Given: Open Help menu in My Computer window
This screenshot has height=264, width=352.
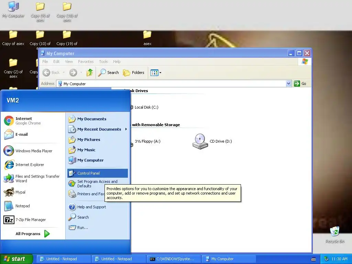Looking at the screenshot, I should [x=117, y=62].
